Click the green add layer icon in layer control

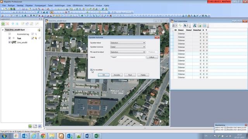click(3, 24)
